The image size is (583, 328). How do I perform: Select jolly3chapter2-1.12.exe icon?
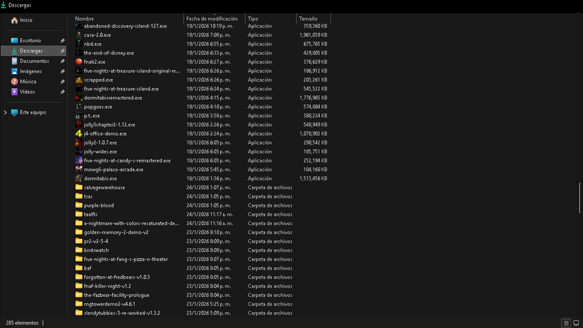pos(79,124)
